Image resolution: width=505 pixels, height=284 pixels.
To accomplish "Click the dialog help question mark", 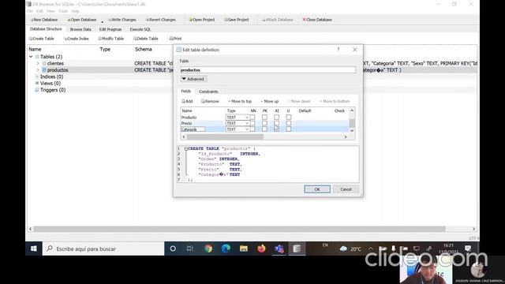I will (339, 50).
